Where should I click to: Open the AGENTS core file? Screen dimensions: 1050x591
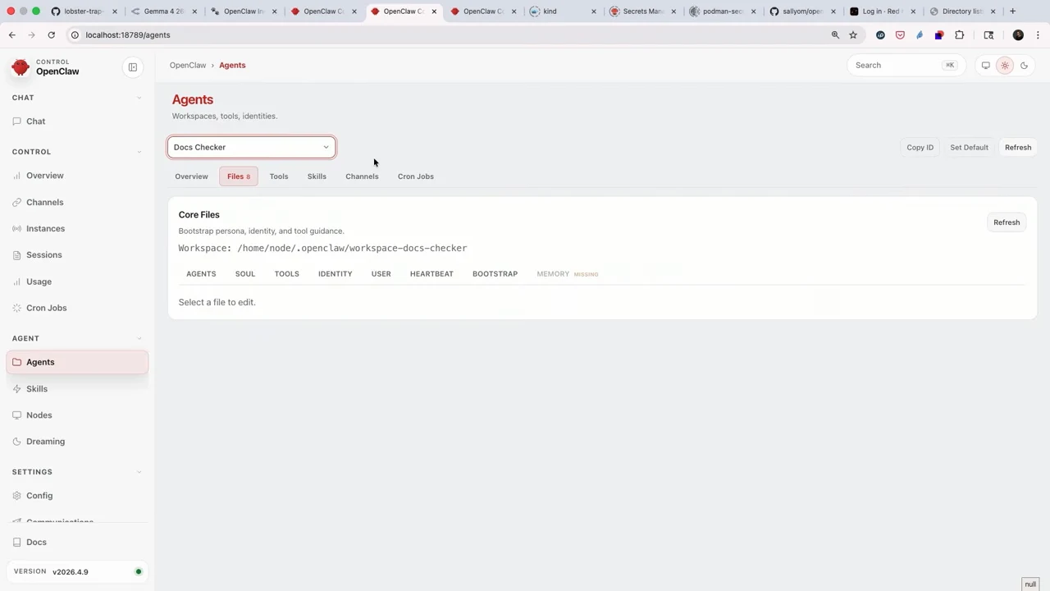point(201,274)
